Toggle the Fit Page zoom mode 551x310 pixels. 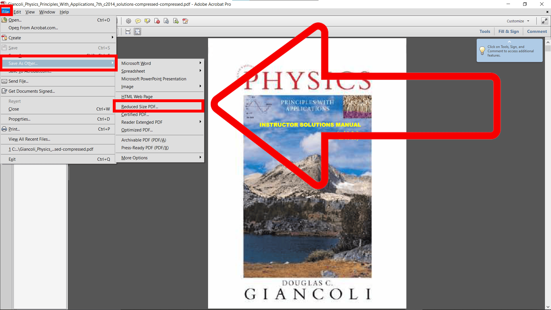point(137,32)
